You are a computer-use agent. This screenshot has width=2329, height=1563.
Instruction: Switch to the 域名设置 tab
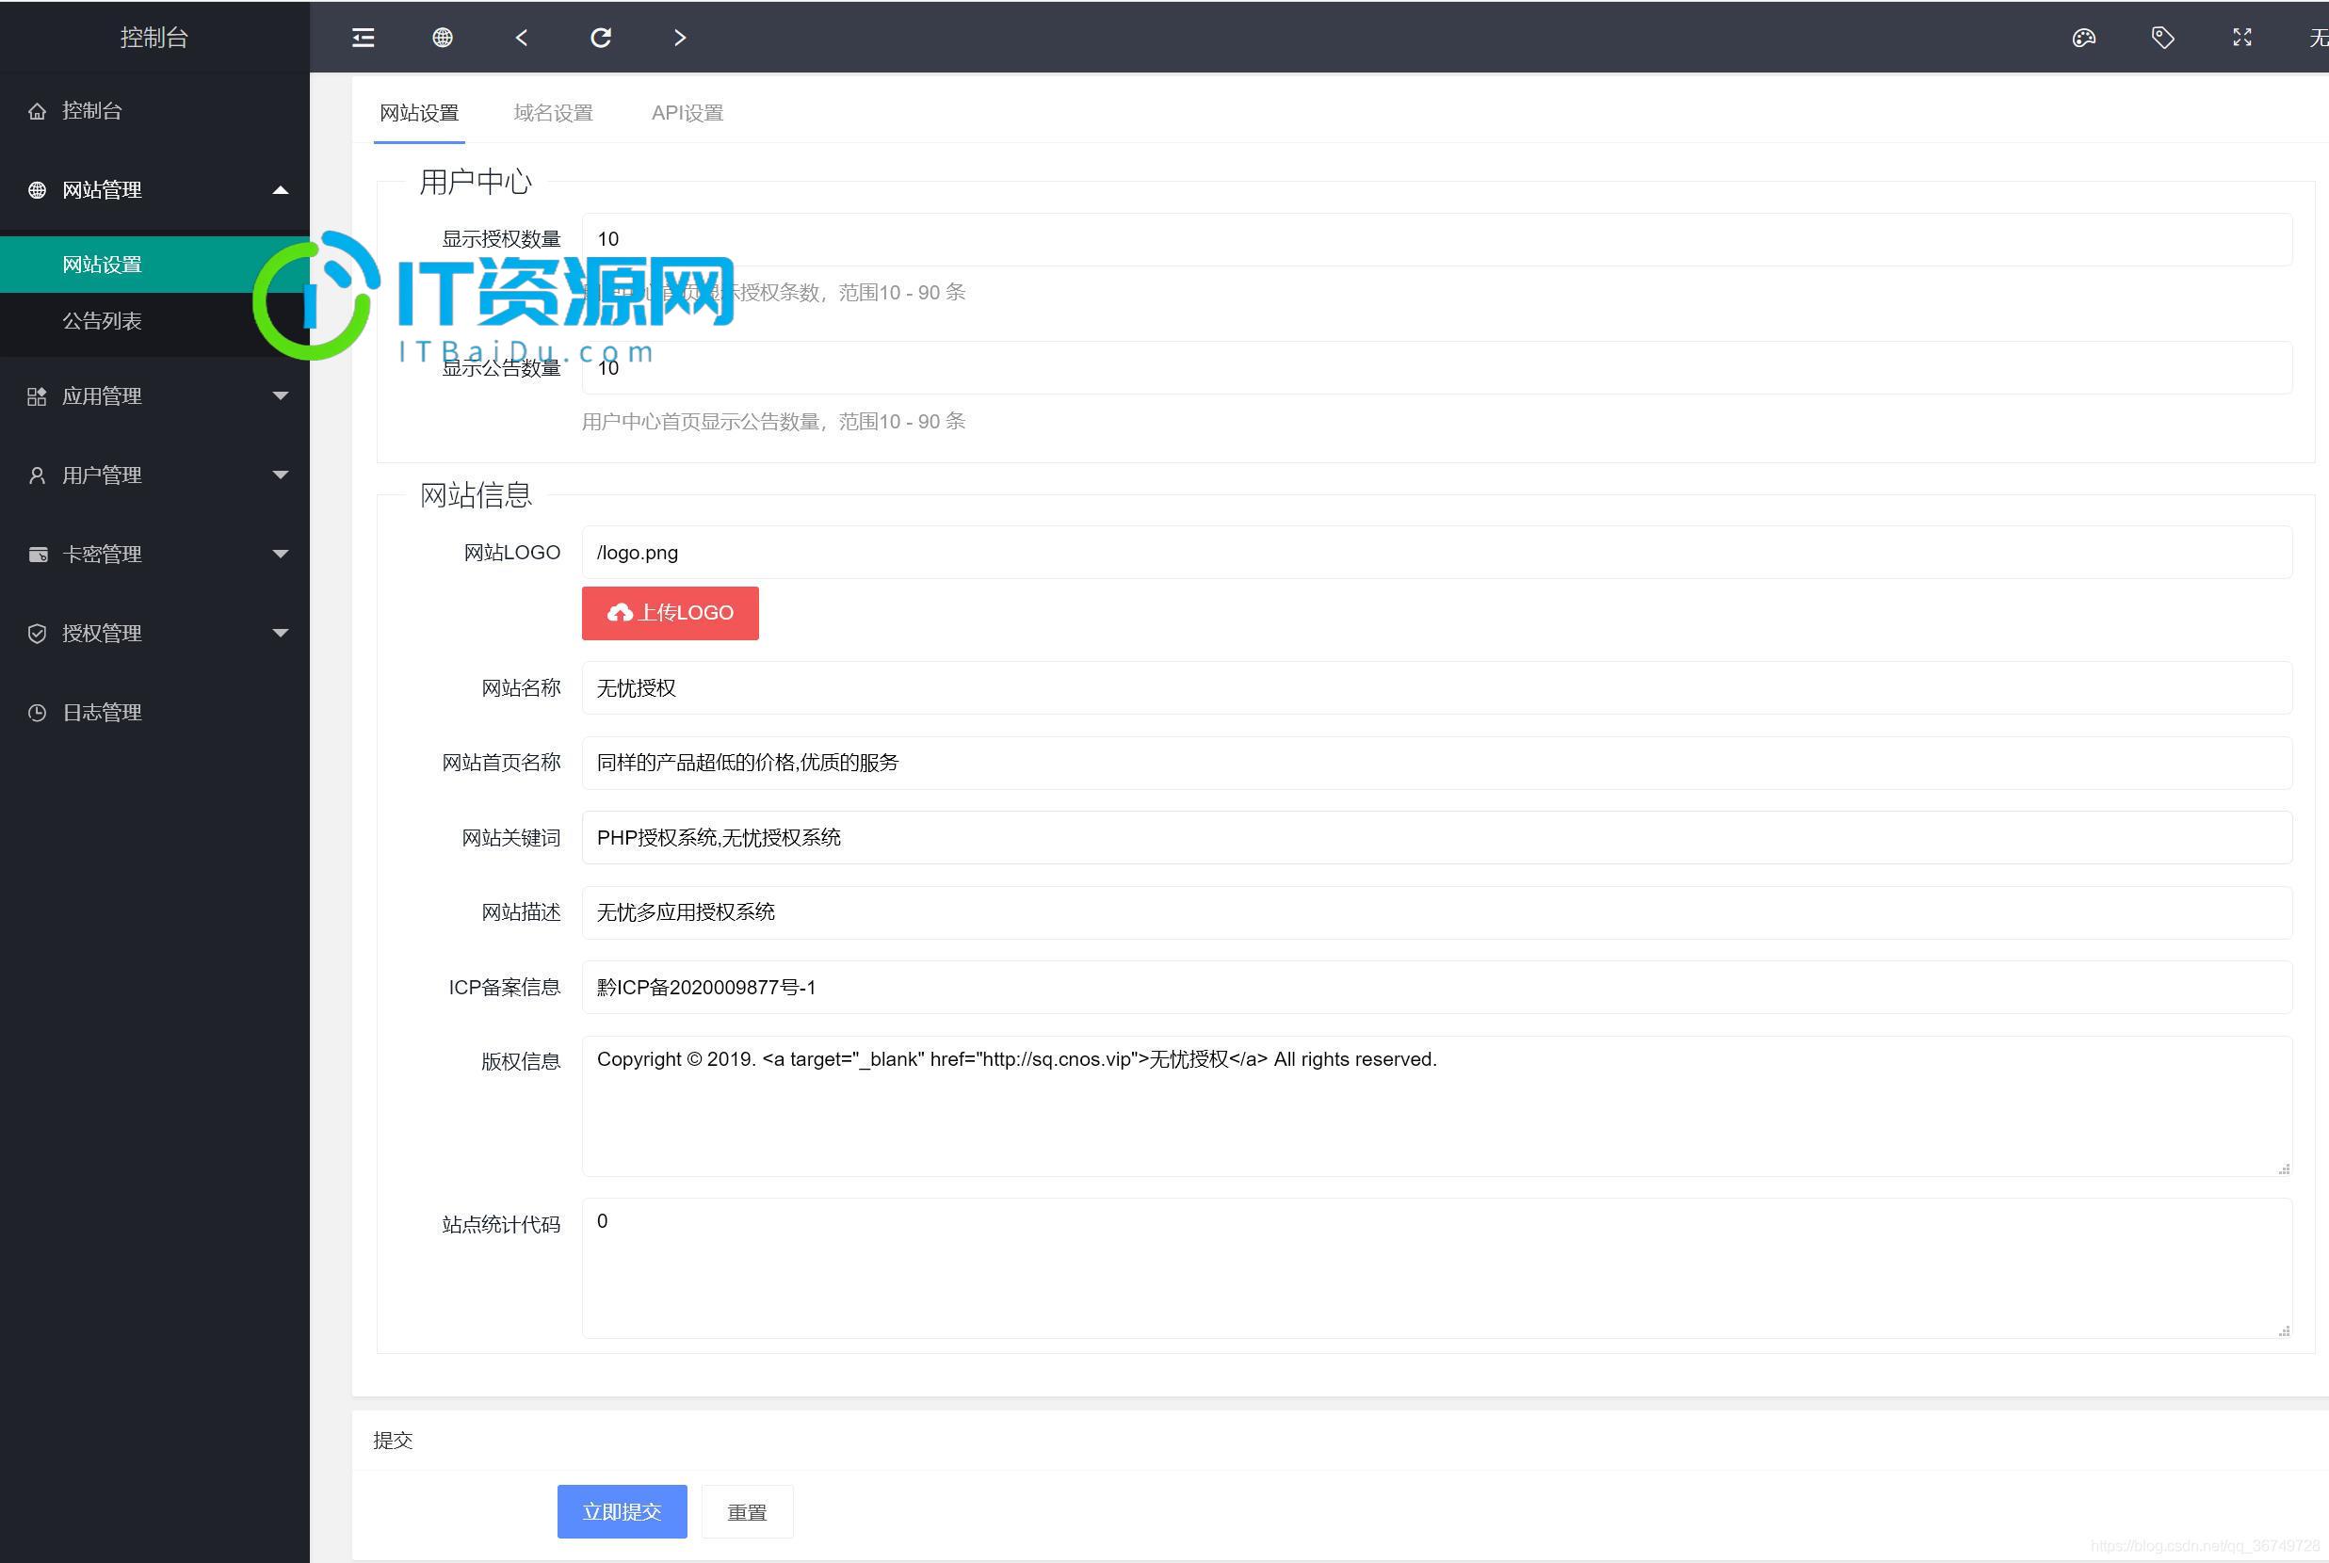point(554,113)
